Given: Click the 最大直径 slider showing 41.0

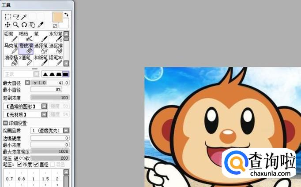Looking at the screenshot, I should click(50, 83).
